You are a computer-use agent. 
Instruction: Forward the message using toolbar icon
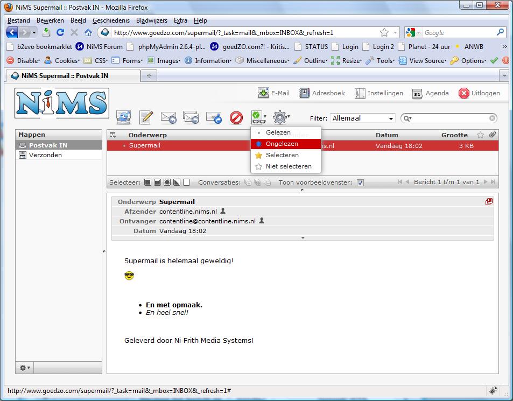point(214,117)
